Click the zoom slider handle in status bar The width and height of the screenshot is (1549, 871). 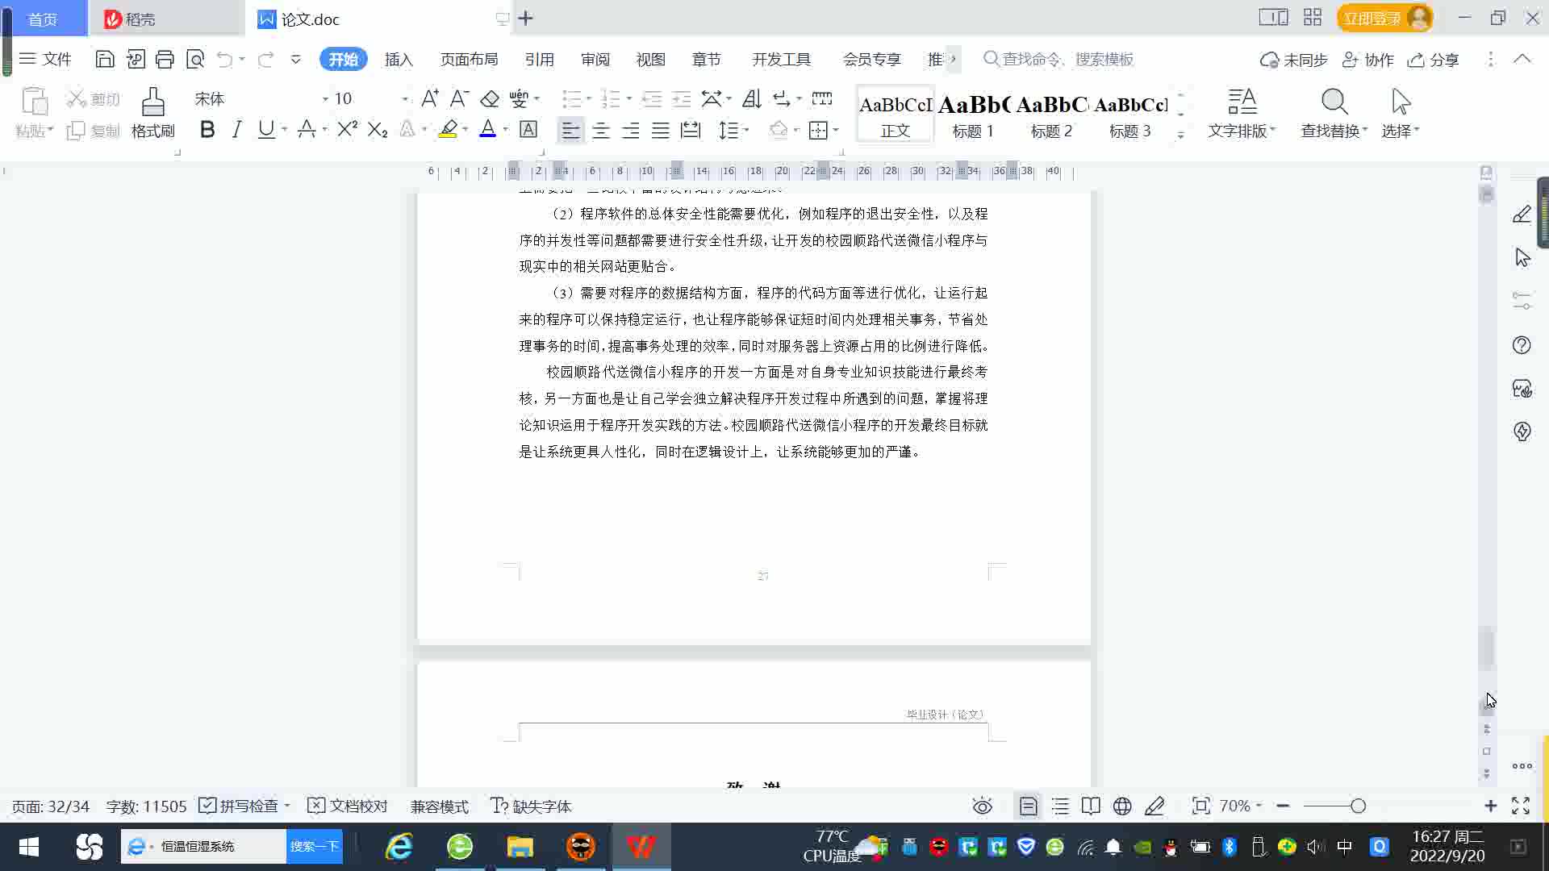tap(1358, 806)
